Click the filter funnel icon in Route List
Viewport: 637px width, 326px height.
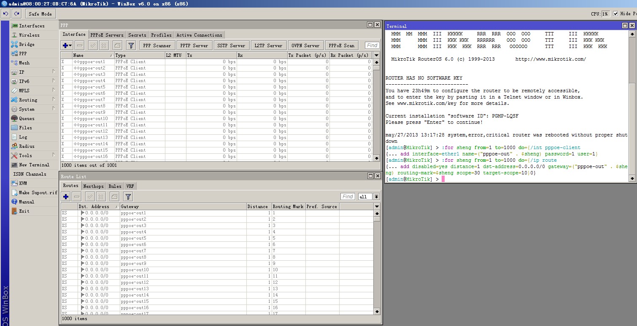128,197
